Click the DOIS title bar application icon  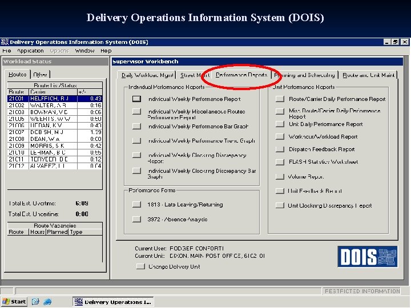[x=5, y=42]
